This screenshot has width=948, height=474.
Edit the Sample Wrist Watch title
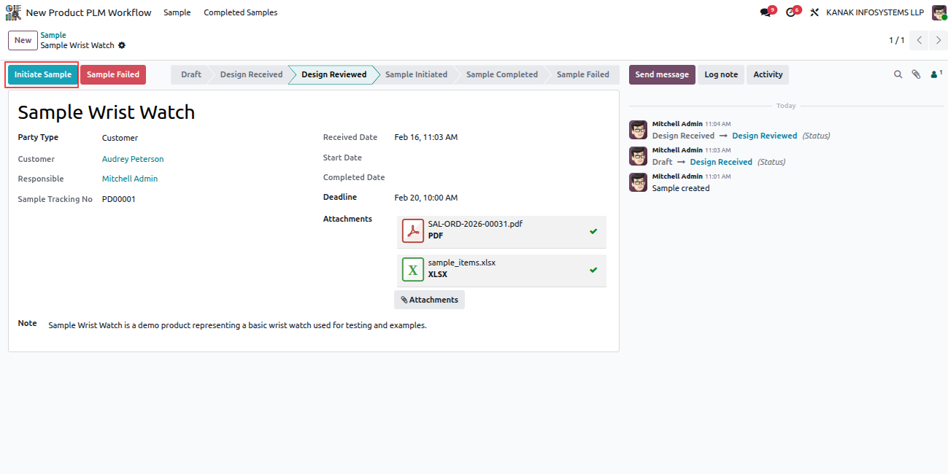[107, 112]
